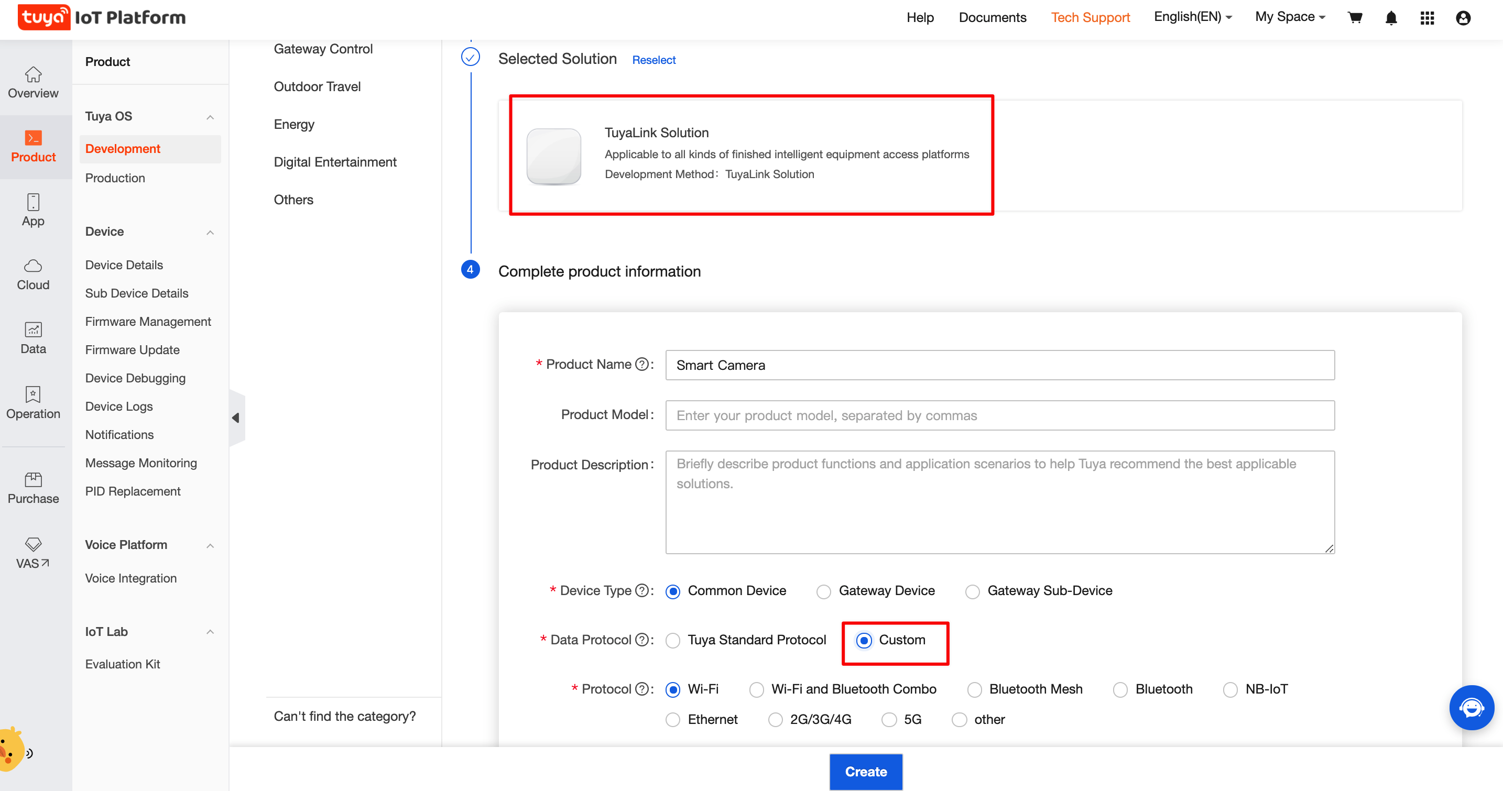Viewport: 1503px width, 791px height.
Task: Choose Tuya Standard Protocol as data protocol
Action: pyautogui.click(x=673, y=641)
